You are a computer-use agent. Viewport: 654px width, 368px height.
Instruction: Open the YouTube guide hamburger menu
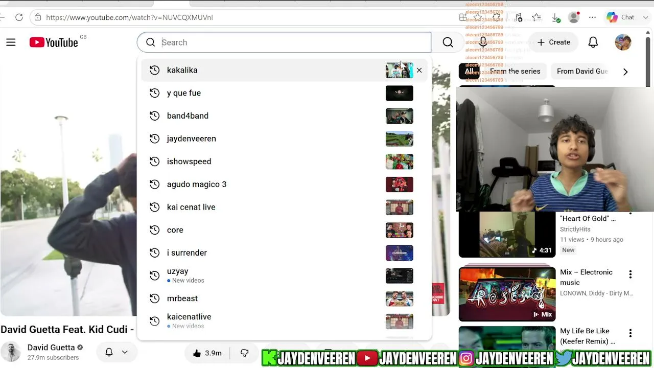click(x=11, y=42)
